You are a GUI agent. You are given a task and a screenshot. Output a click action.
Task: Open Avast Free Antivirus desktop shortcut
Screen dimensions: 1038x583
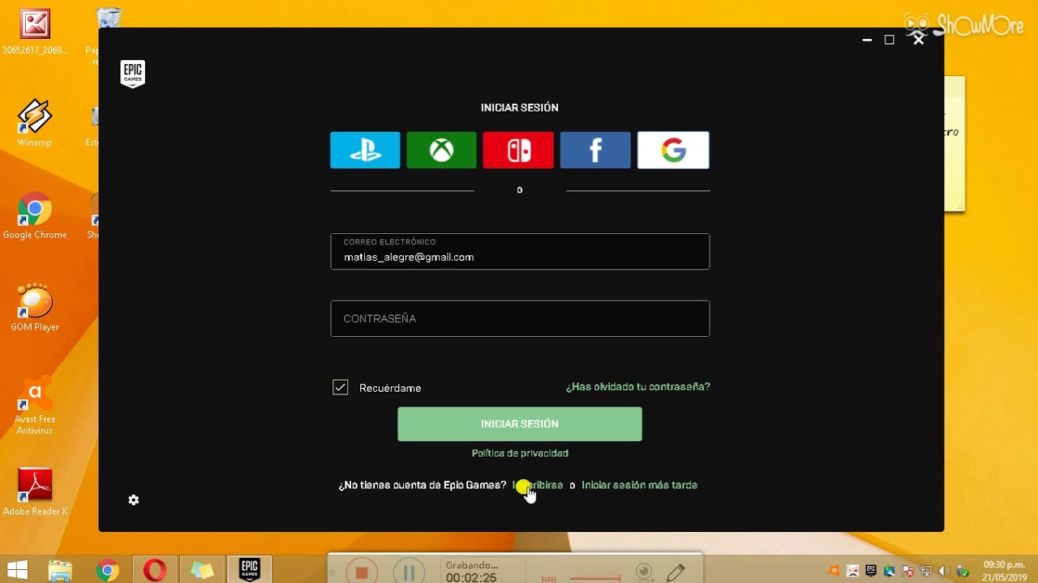(35, 405)
